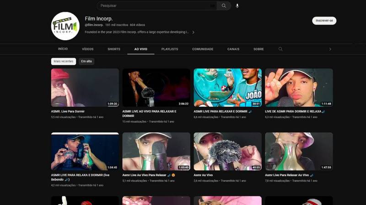Subscribe with Inscrever-se button

coord(324,21)
